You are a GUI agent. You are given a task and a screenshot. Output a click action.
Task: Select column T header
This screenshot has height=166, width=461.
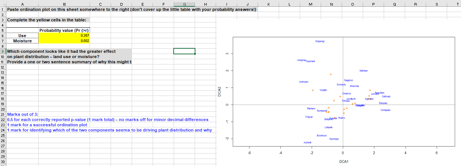point(455,4)
